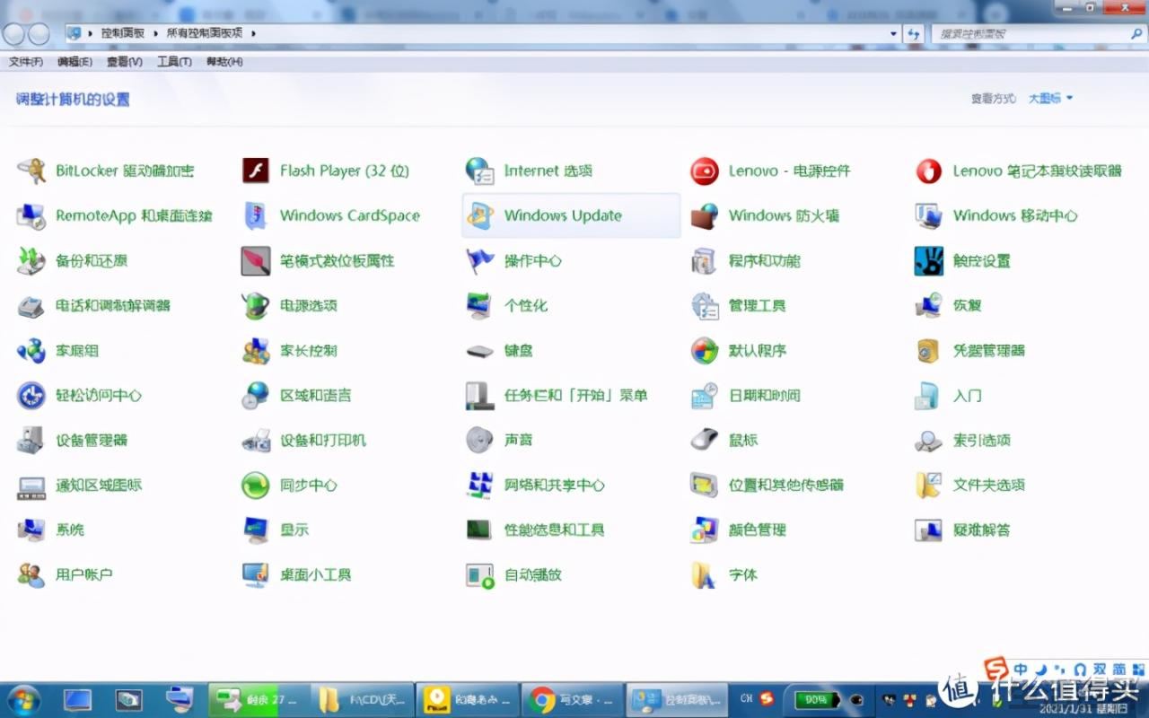The width and height of the screenshot is (1149, 718).
Task: Open BitLocker 驱动器加密 item
Action: click(106, 171)
